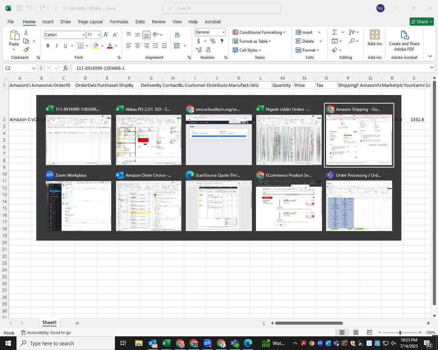Click the zoom slider handle in the status bar
The image size is (438, 350).
click(x=400, y=333)
